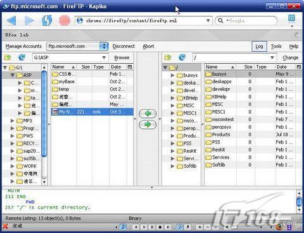
Task: Open the local path G:\ASP dropdown
Action: coord(104,57)
